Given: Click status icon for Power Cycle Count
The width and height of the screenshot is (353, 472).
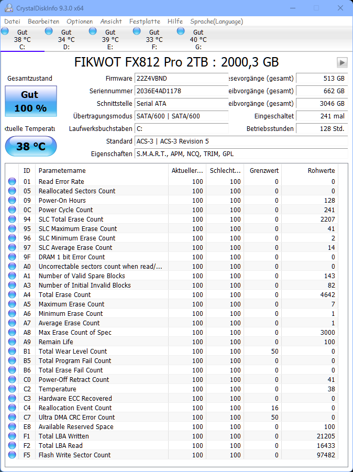Looking at the screenshot, I should pyautogui.click(x=12, y=210).
